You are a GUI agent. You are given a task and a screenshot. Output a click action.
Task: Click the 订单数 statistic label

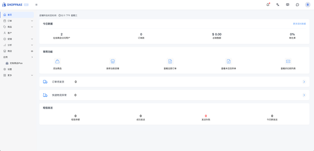coord(141,38)
